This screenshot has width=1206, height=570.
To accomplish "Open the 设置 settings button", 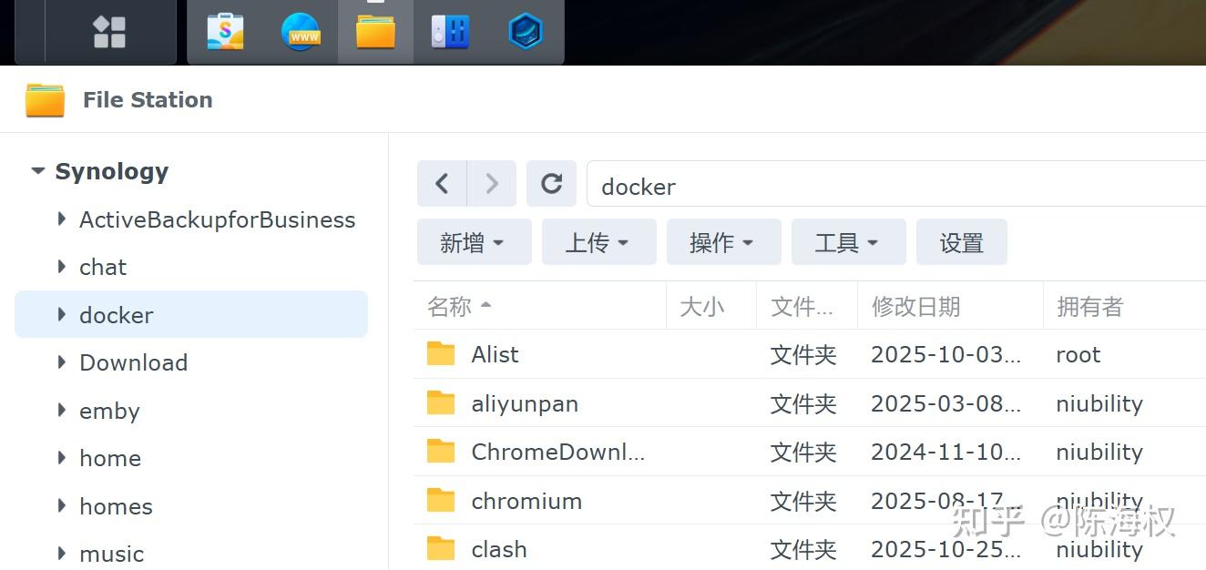I will point(962,241).
